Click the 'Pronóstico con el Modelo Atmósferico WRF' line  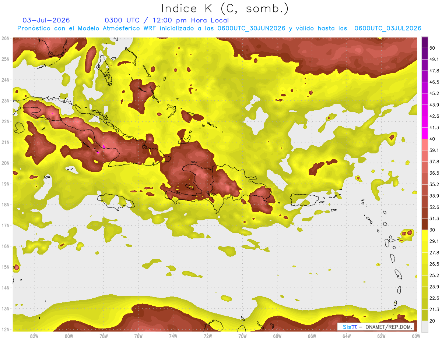coord(219,28)
